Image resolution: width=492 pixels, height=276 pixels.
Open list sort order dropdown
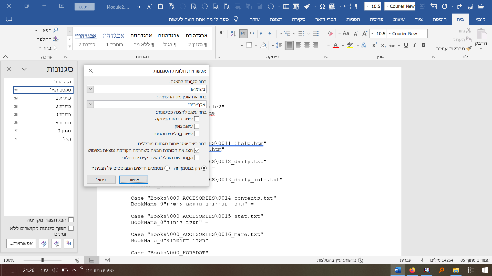coord(90,104)
